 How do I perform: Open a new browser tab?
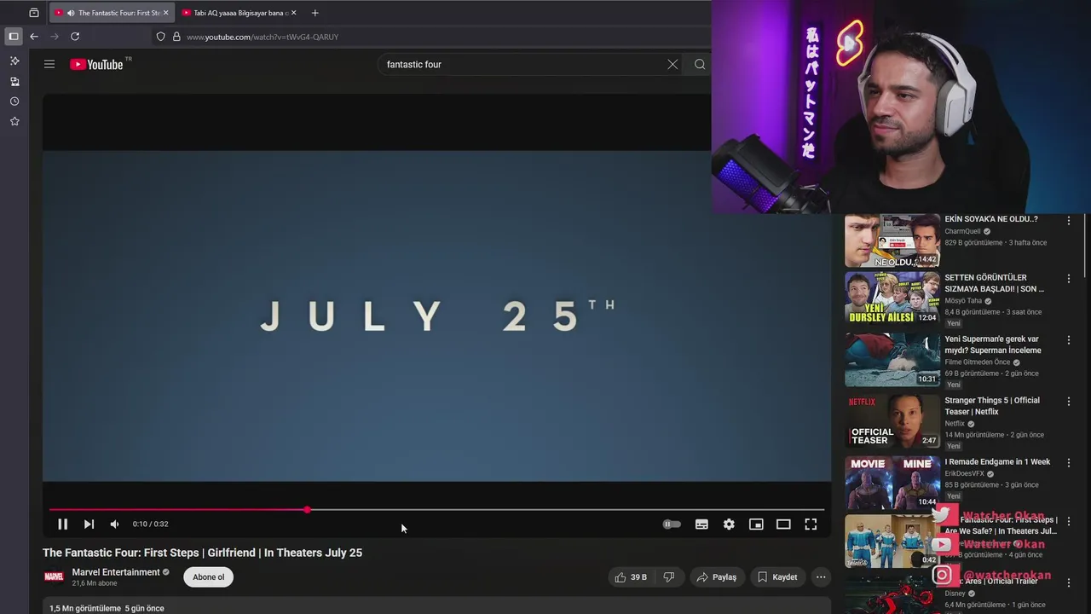click(315, 13)
